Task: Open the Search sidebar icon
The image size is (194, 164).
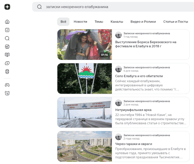Action: click(7, 38)
